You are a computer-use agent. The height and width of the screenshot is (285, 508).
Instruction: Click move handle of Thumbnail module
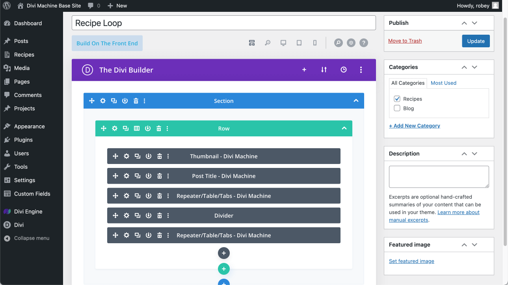click(x=115, y=156)
